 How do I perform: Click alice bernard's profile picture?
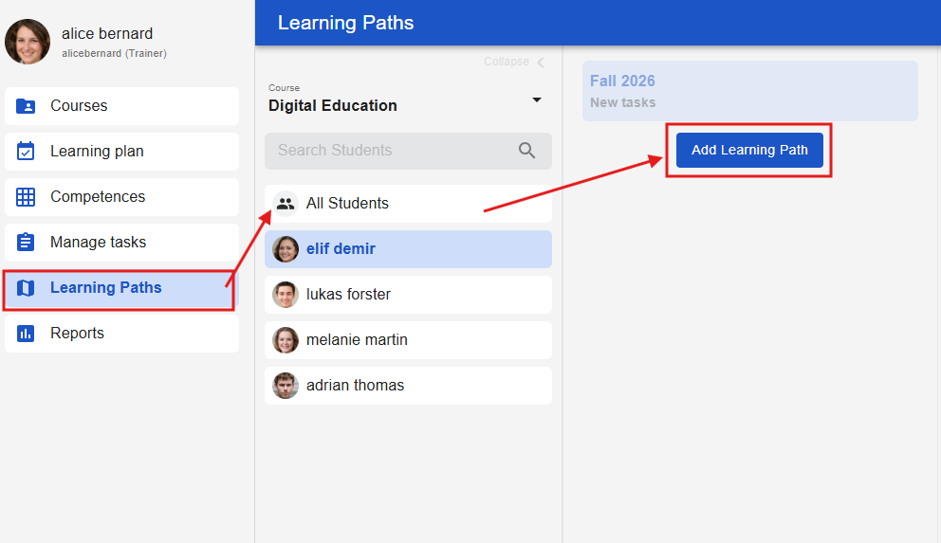click(x=28, y=42)
